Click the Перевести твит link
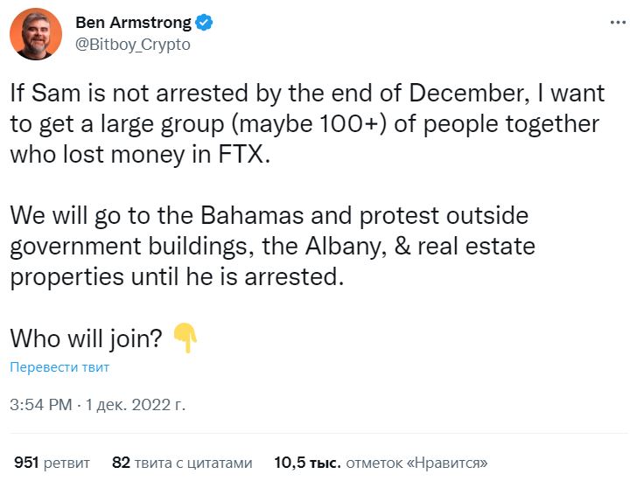Image resolution: width=637 pixels, height=481 pixels. pyautogui.click(x=59, y=367)
